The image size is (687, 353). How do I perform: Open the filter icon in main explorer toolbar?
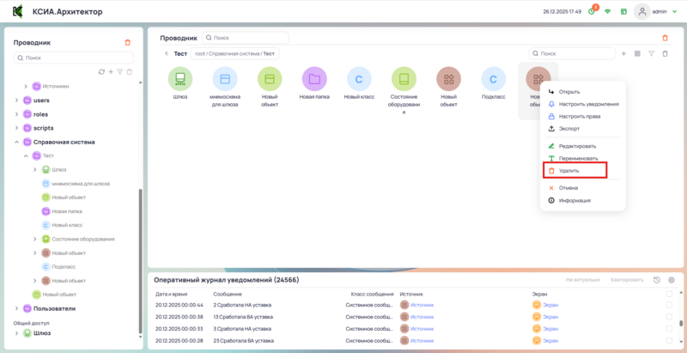[651, 53]
